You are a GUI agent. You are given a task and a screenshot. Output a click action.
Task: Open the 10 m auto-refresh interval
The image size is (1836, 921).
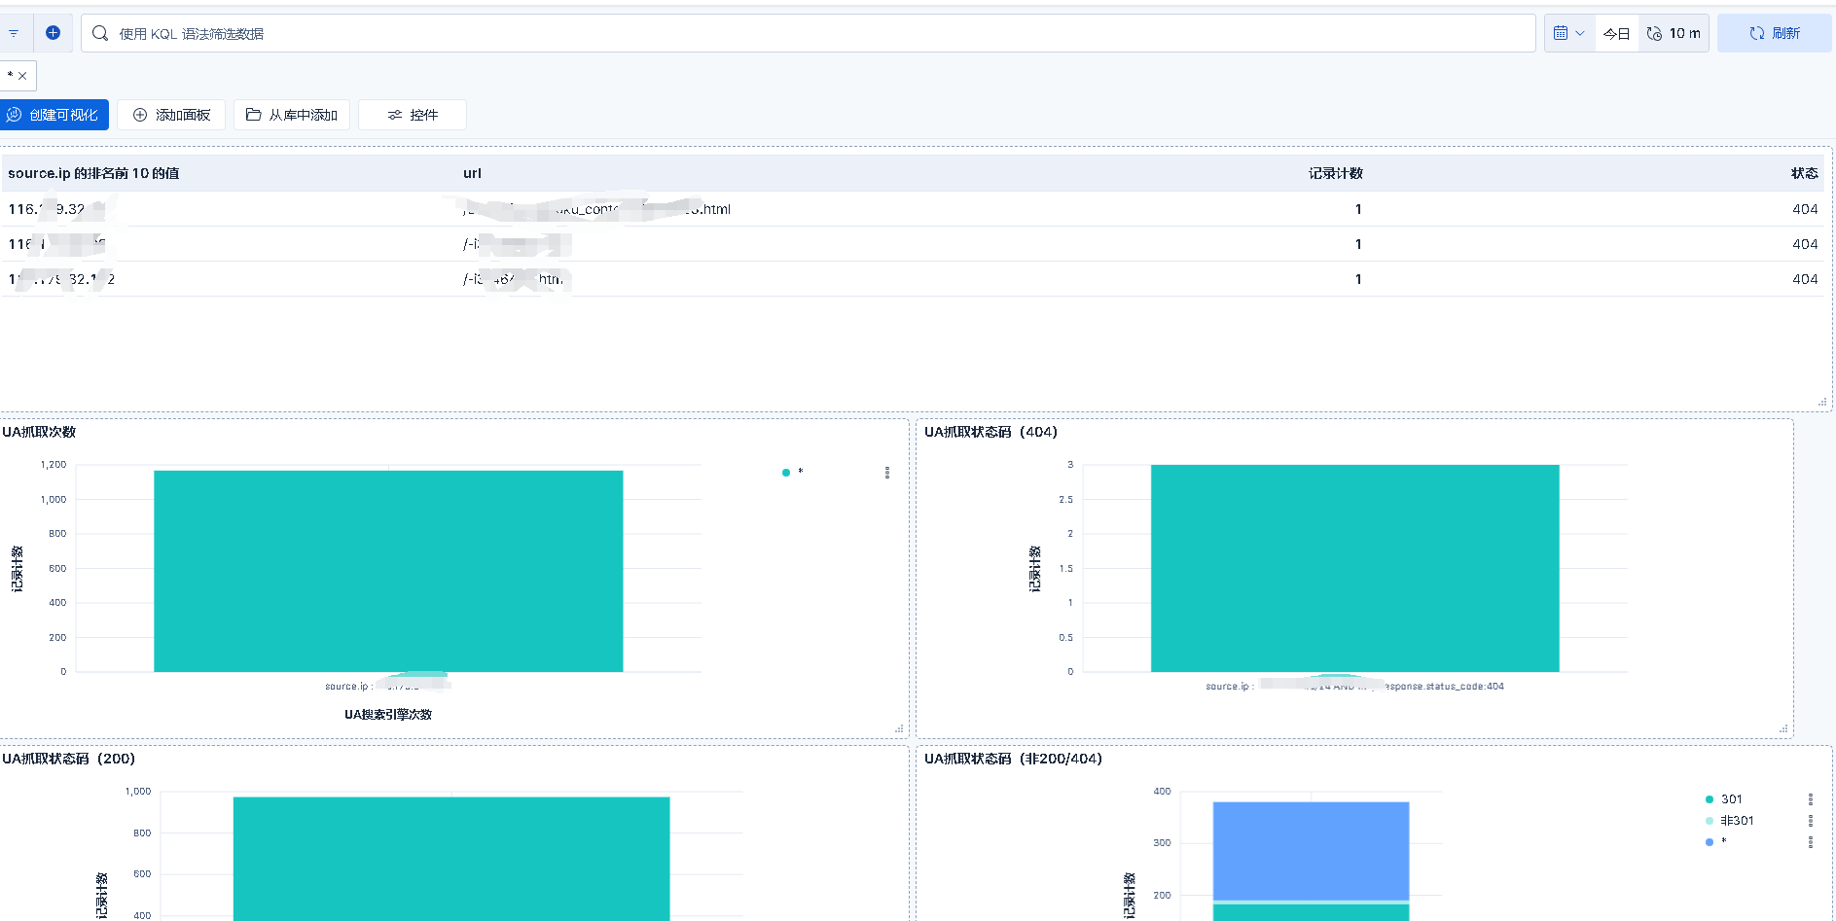1674,33
